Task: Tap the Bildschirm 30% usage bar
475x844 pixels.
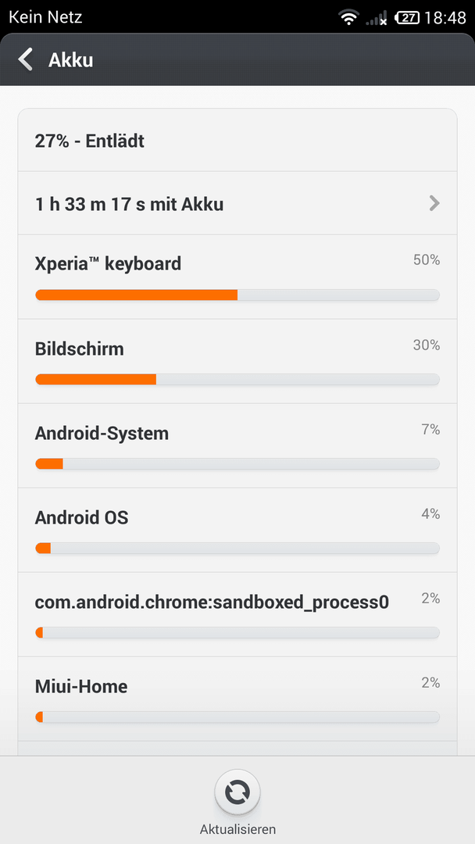Action: click(237, 380)
